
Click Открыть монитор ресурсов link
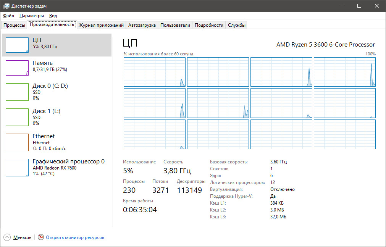pyautogui.click(x=75, y=237)
